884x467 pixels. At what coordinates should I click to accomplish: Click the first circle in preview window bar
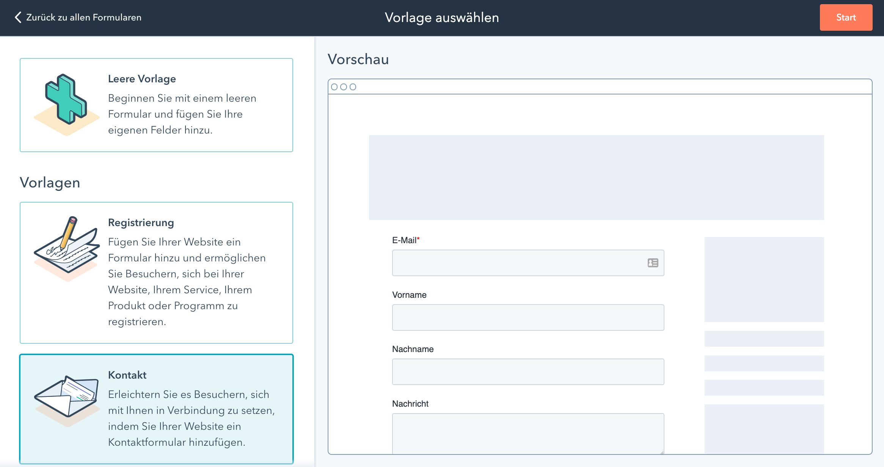pyautogui.click(x=334, y=87)
